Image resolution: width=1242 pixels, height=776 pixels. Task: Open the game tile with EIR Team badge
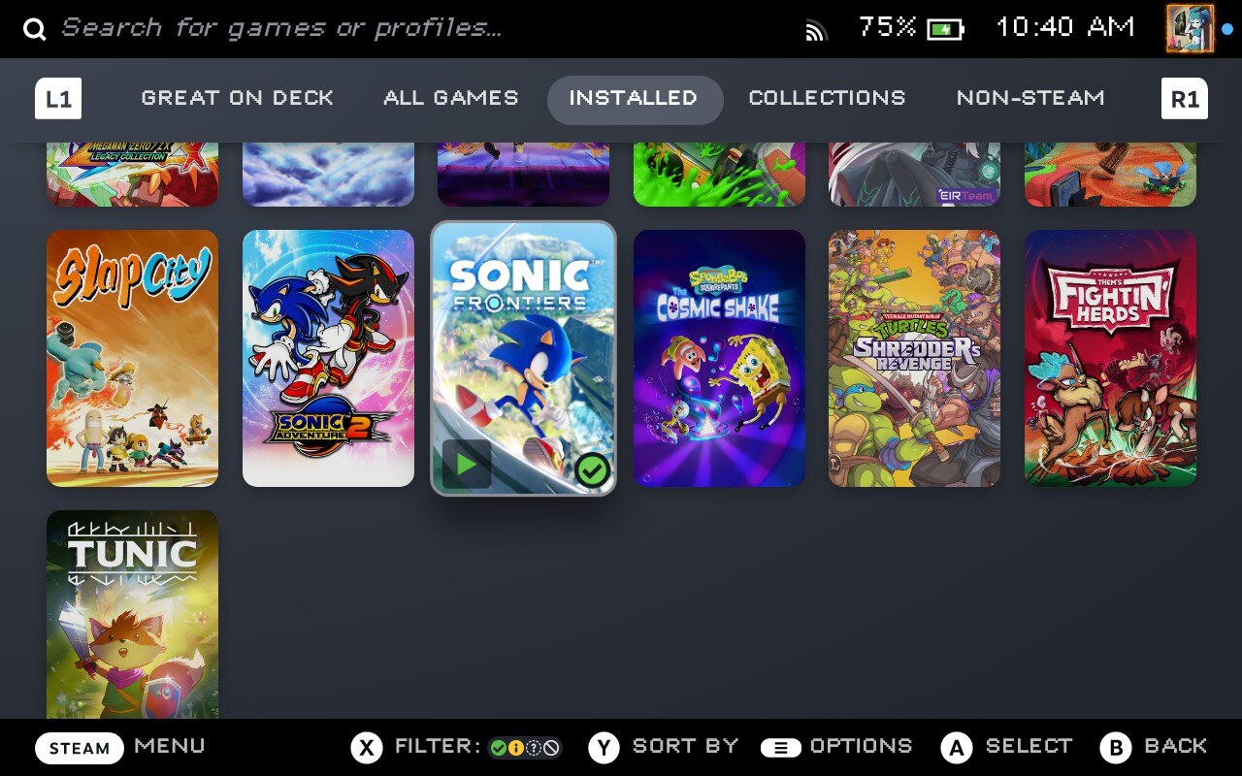pyautogui.click(x=914, y=175)
